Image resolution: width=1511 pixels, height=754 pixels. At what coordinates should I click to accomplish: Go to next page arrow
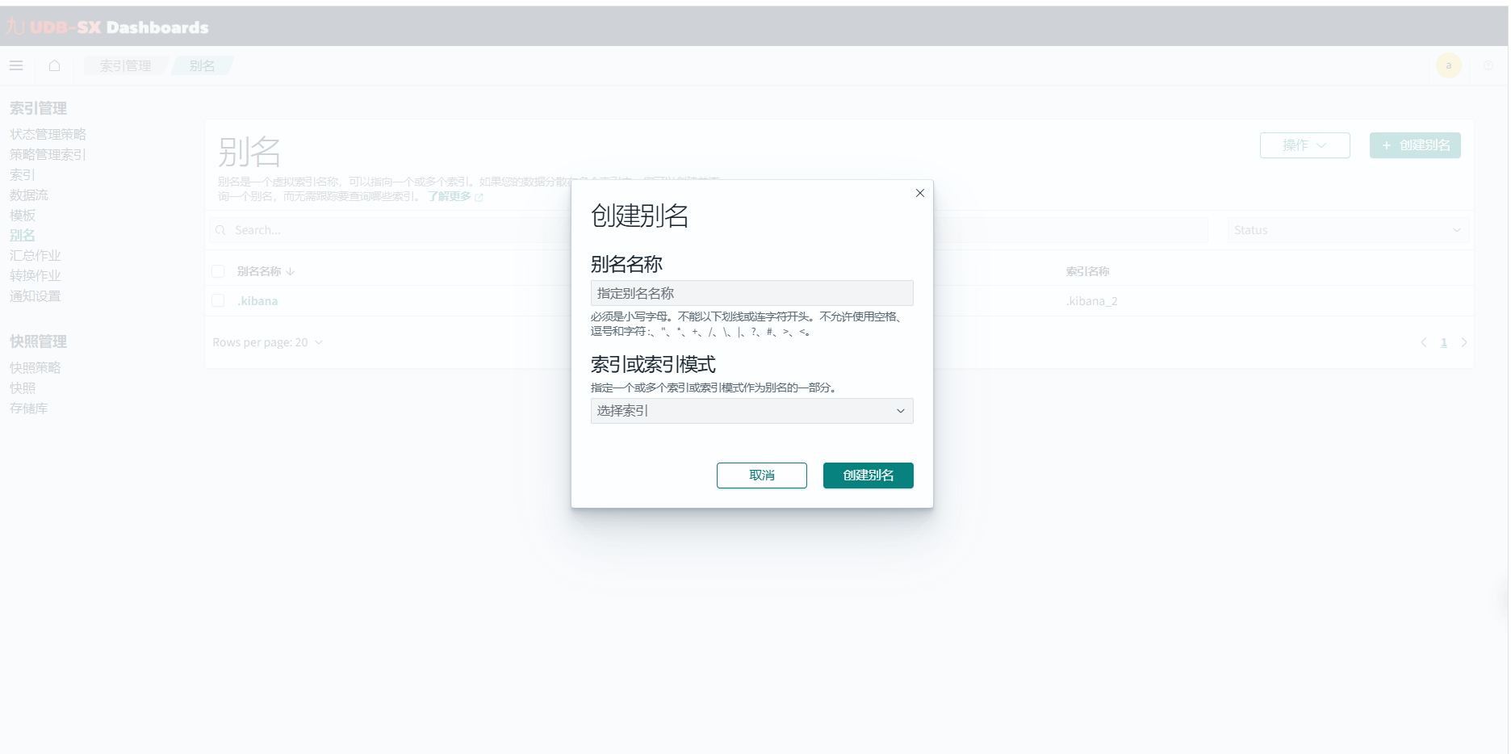(x=1463, y=342)
